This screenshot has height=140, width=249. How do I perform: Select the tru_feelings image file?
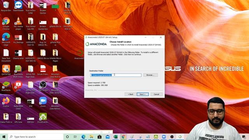tap(18, 39)
